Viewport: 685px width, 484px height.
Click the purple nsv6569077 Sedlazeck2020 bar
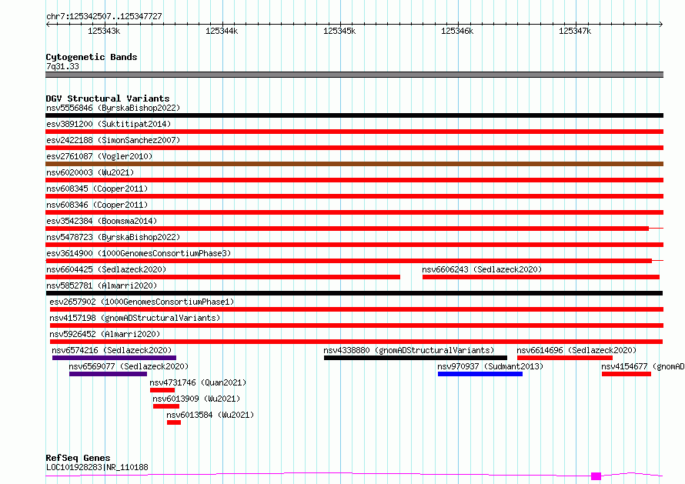point(108,374)
